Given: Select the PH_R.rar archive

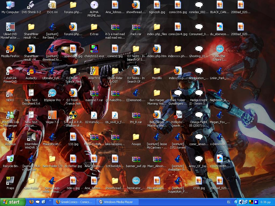Looking at the screenshot, I should click(136, 117).
